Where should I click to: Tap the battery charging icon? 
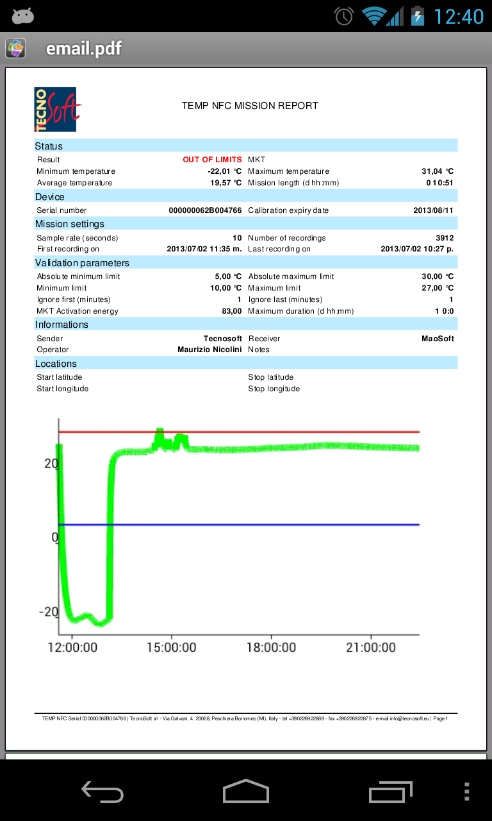[x=418, y=16]
